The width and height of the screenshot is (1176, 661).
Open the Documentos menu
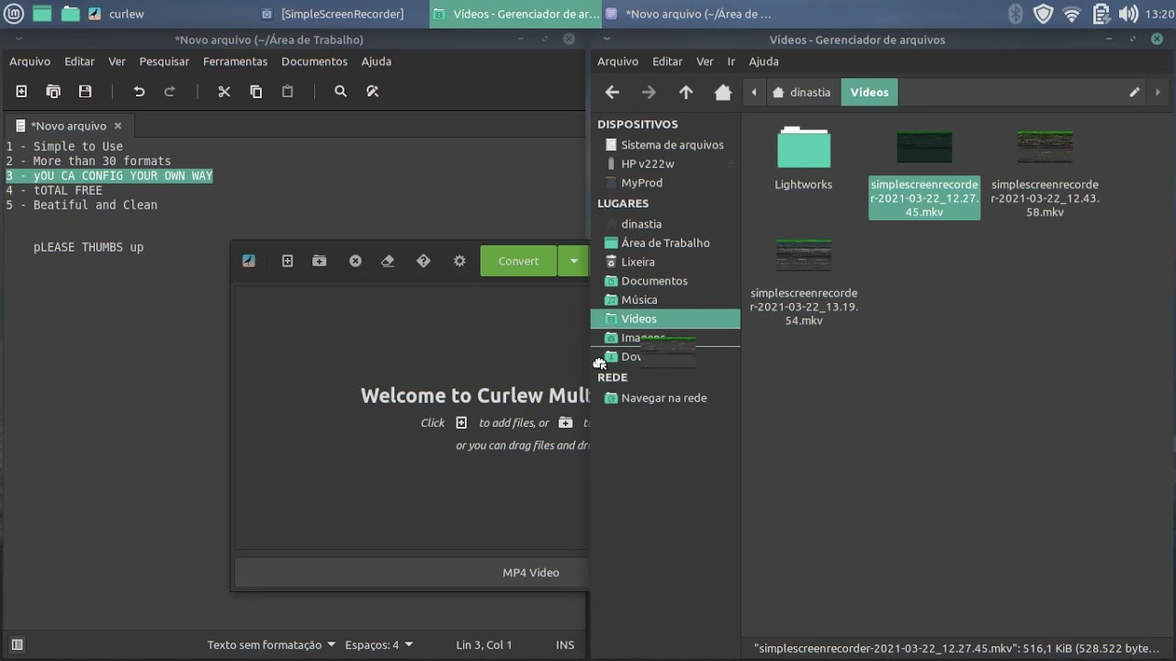[x=314, y=62]
